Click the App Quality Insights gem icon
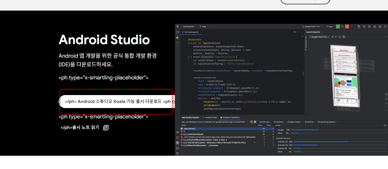Image resolution: width=388 pixels, height=169 pixels. [x=178, y=143]
